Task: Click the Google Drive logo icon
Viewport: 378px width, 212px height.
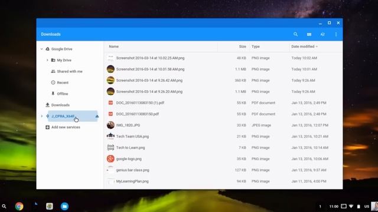Action: tap(47, 49)
